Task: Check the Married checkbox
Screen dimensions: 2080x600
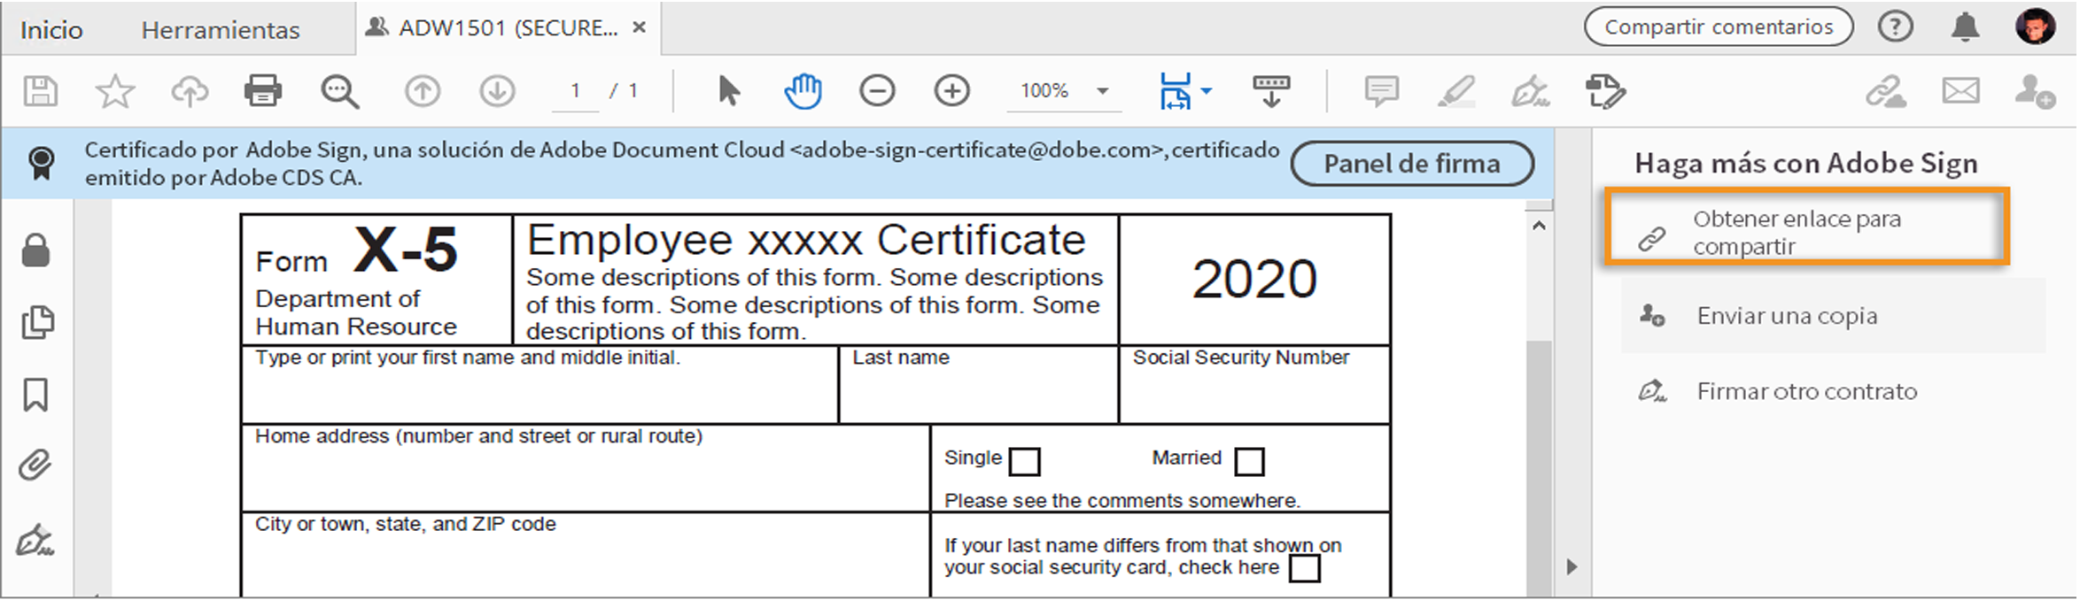Action: coord(1249,461)
